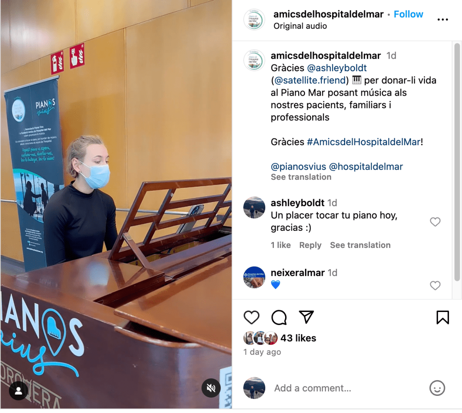Image resolution: width=462 pixels, height=413 pixels.
Task: View the 43 likes list
Action: click(x=298, y=338)
